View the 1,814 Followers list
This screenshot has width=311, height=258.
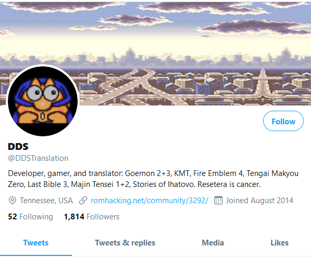pos(92,217)
